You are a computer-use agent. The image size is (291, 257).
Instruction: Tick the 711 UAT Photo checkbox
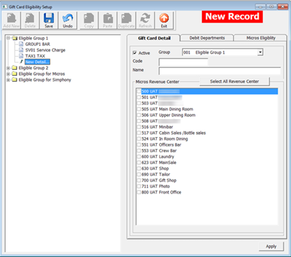point(139,186)
